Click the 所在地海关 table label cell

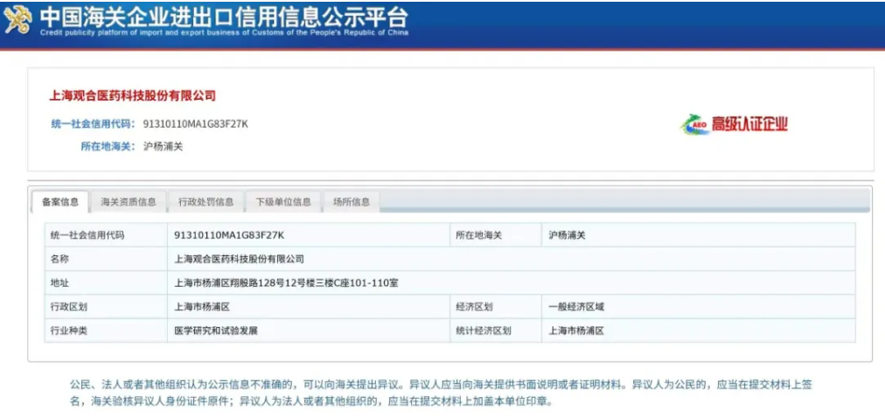pyautogui.click(x=496, y=235)
